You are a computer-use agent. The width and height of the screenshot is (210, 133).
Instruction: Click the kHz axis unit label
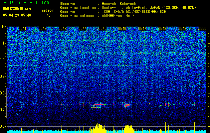point(3,27)
